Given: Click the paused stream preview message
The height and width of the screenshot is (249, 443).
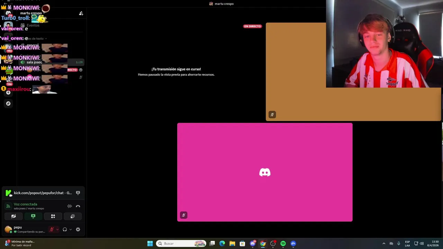Looking at the screenshot, I should (176, 72).
